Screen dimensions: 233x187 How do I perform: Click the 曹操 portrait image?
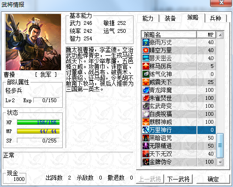(33, 42)
